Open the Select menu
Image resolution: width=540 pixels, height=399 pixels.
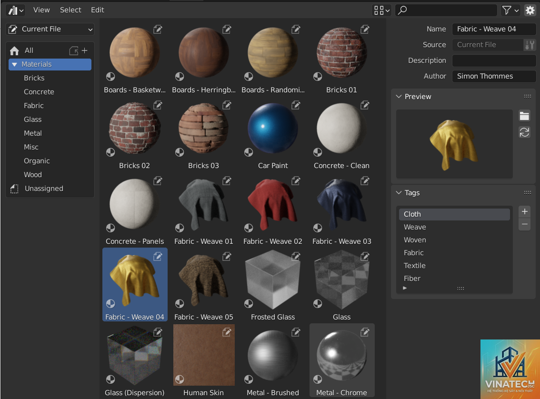70,10
